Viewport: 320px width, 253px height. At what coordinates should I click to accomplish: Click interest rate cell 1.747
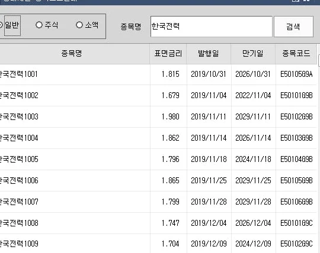tap(171, 223)
